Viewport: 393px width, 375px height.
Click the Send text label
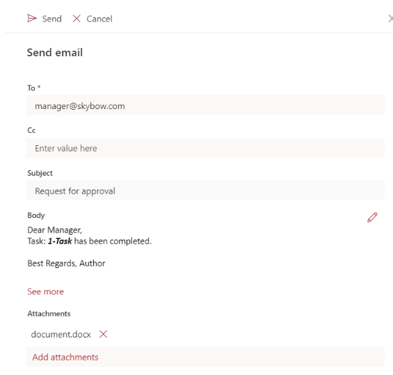tap(52, 19)
